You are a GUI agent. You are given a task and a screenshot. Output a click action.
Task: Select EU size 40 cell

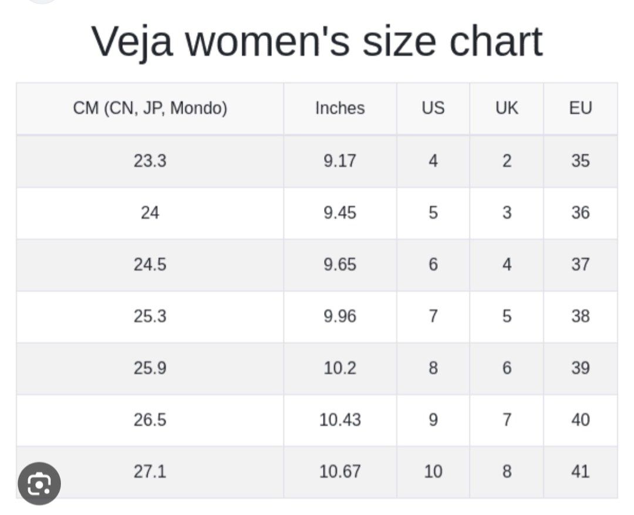coord(580,420)
